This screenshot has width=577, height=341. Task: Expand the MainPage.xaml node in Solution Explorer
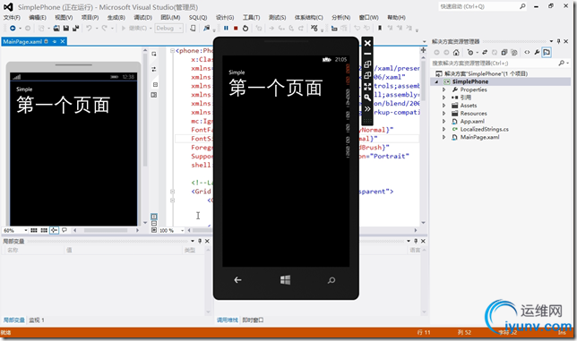(x=444, y=137)
